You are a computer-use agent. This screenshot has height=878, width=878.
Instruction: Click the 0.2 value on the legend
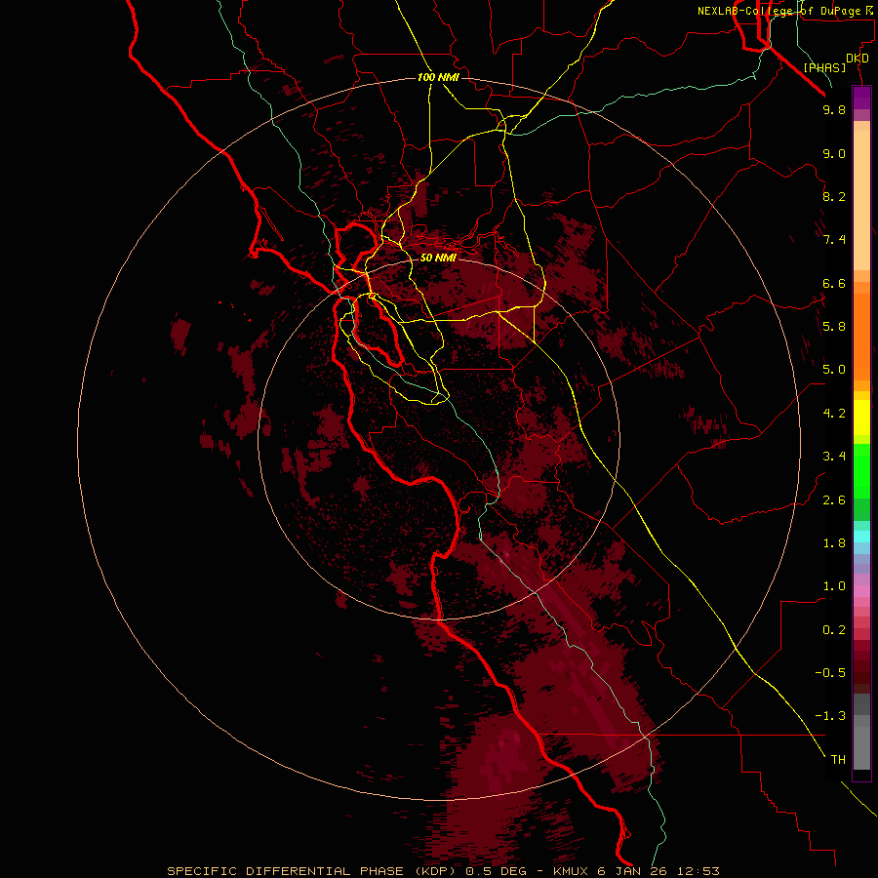click(834, 630)
